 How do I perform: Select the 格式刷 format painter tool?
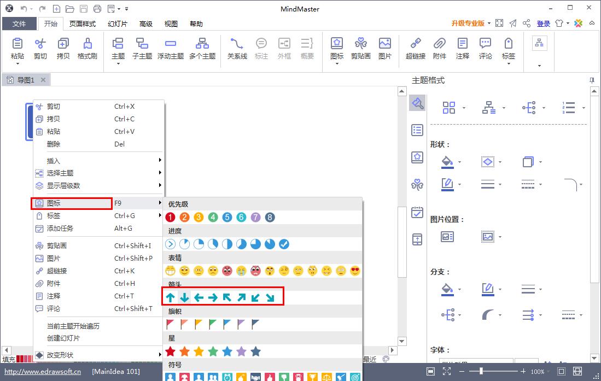(x=87, y=48)
